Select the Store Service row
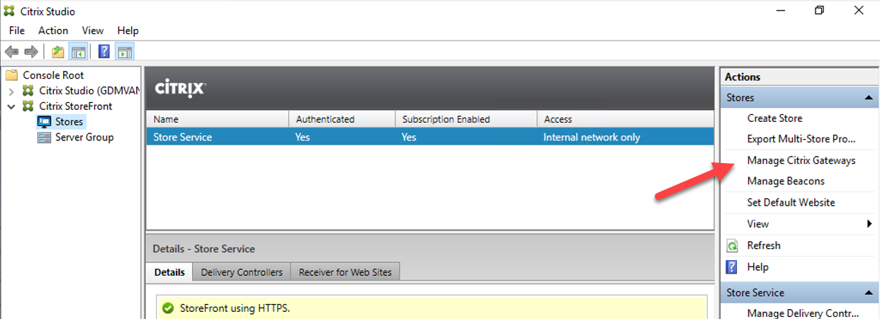 click(x=430, y=137)
